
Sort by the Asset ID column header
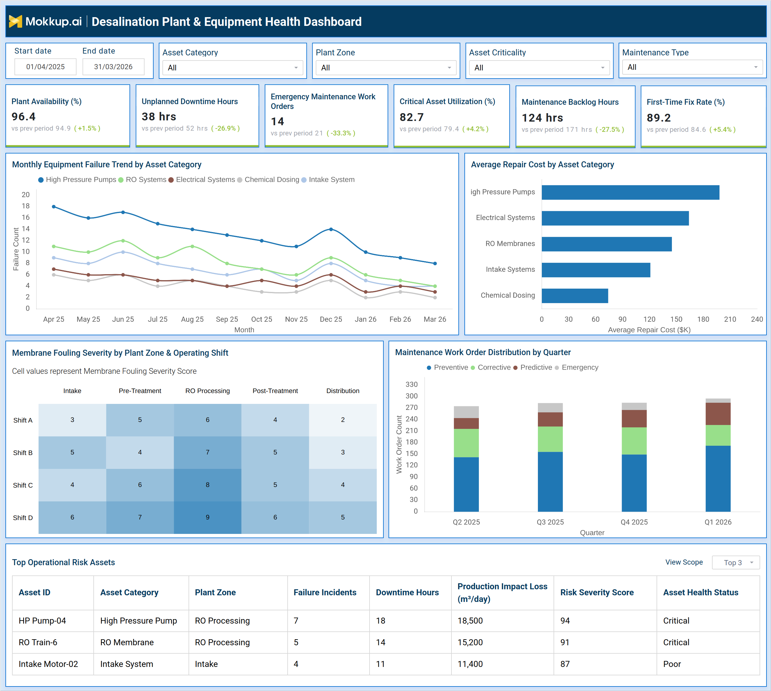[53, 593]
